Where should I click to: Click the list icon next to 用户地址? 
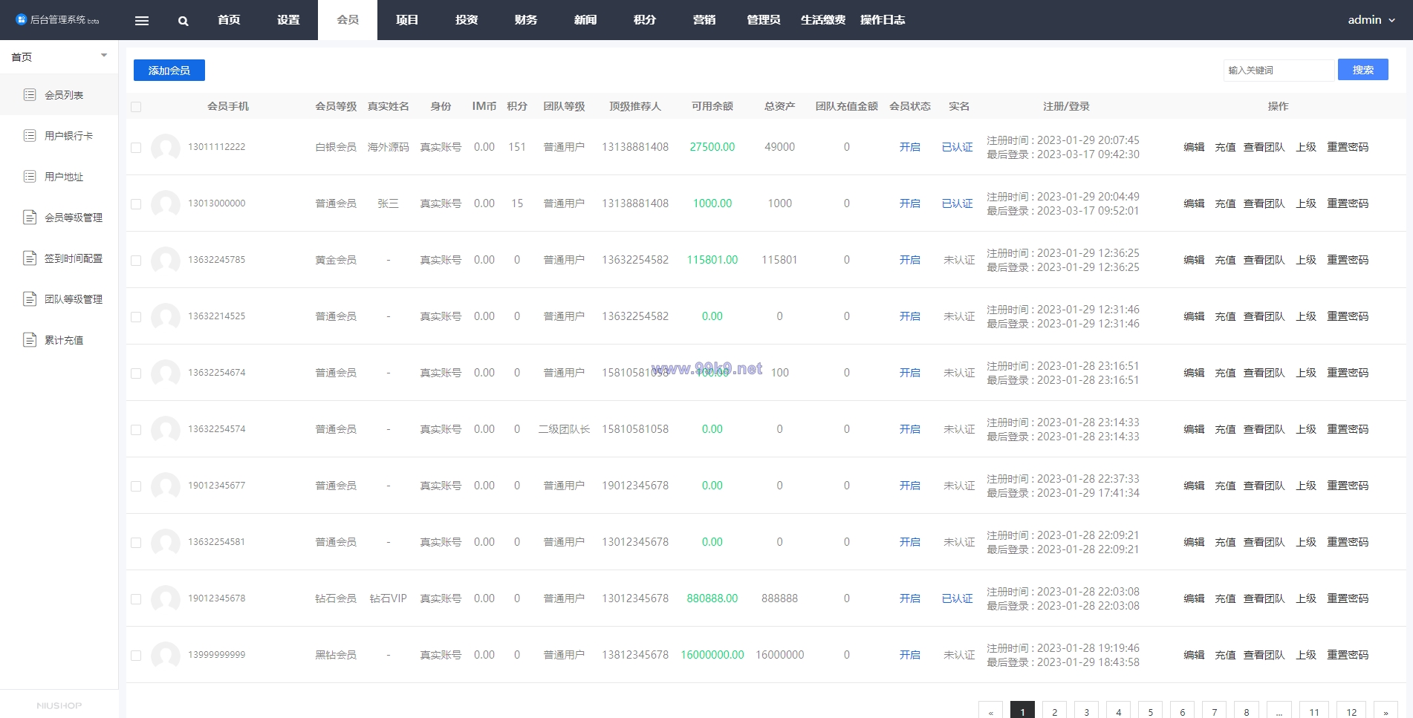[30, 176]
